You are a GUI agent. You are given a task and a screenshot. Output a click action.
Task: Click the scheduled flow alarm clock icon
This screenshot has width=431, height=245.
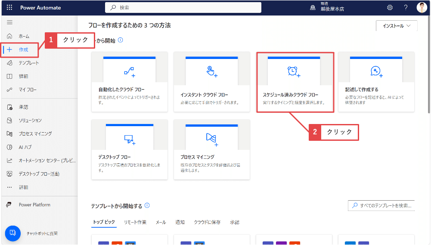click(x=294, y=71)
